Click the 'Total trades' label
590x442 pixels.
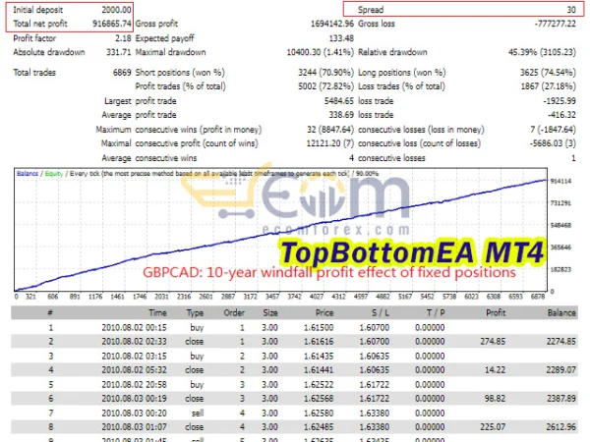pyautogui.click(x=34, y=73)
